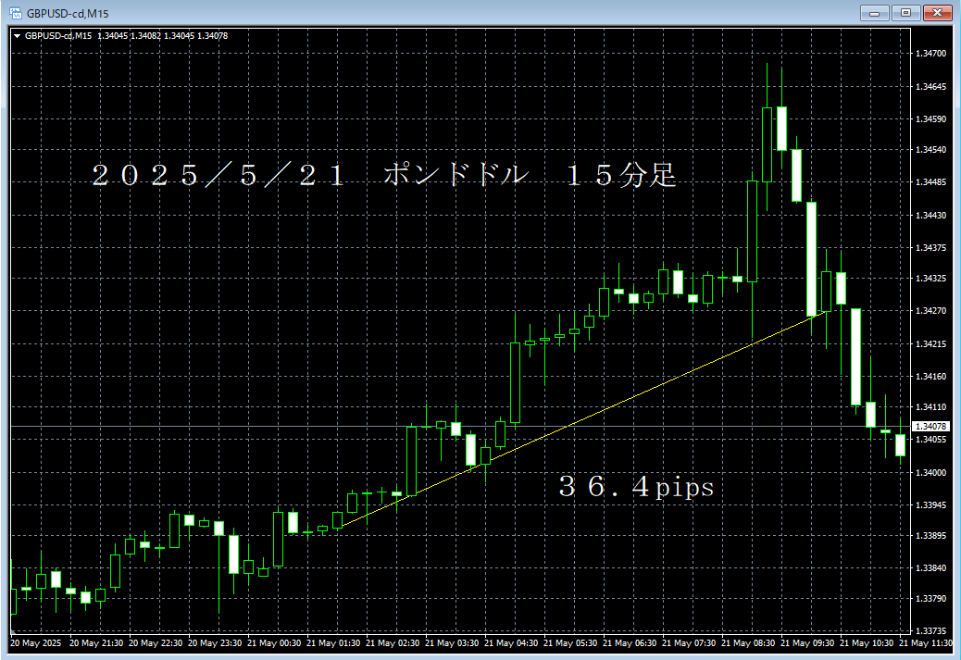Click the horizontal bid price line
Image resolution: width=961 pixels, height=660 pixels.
click(461, 426)
